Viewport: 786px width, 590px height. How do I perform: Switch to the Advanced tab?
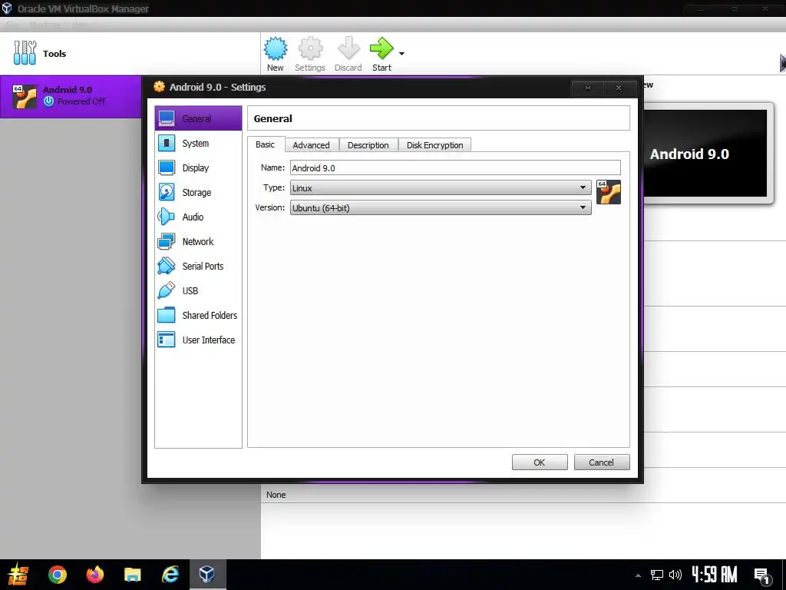point(312,145)
